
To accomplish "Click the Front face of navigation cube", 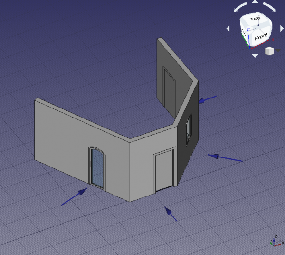I will point(261,37).
